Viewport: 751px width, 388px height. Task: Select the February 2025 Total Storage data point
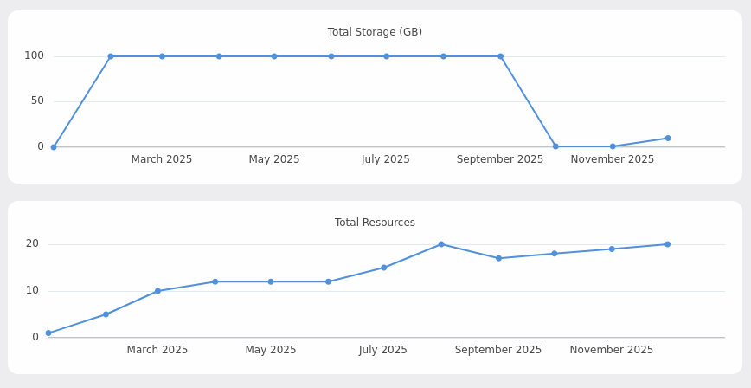pos(110,56)
